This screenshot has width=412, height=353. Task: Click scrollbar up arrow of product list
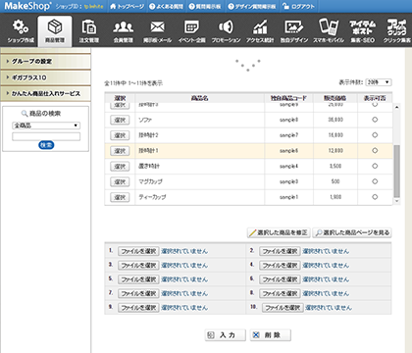(396, 107)
